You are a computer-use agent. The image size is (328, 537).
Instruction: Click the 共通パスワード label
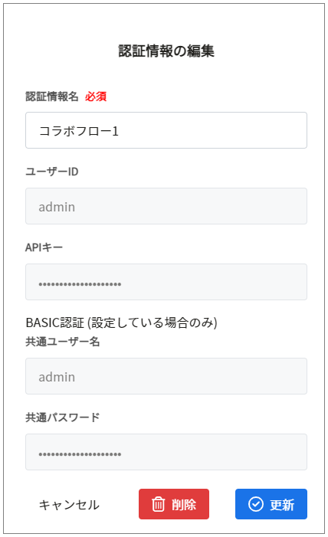62,417
